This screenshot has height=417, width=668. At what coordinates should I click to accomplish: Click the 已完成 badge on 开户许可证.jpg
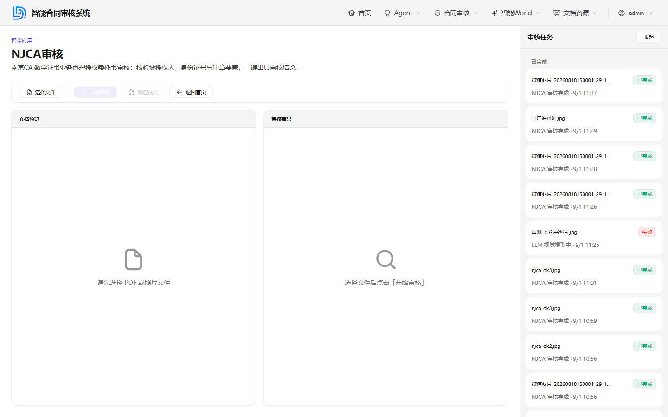click(645, 118)
